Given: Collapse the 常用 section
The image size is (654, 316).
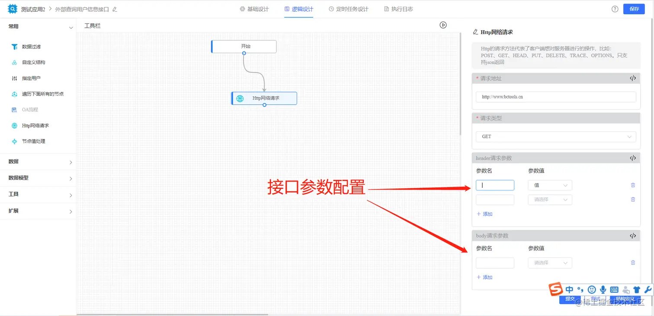Looking at the screenshot, I should point(71,28).
